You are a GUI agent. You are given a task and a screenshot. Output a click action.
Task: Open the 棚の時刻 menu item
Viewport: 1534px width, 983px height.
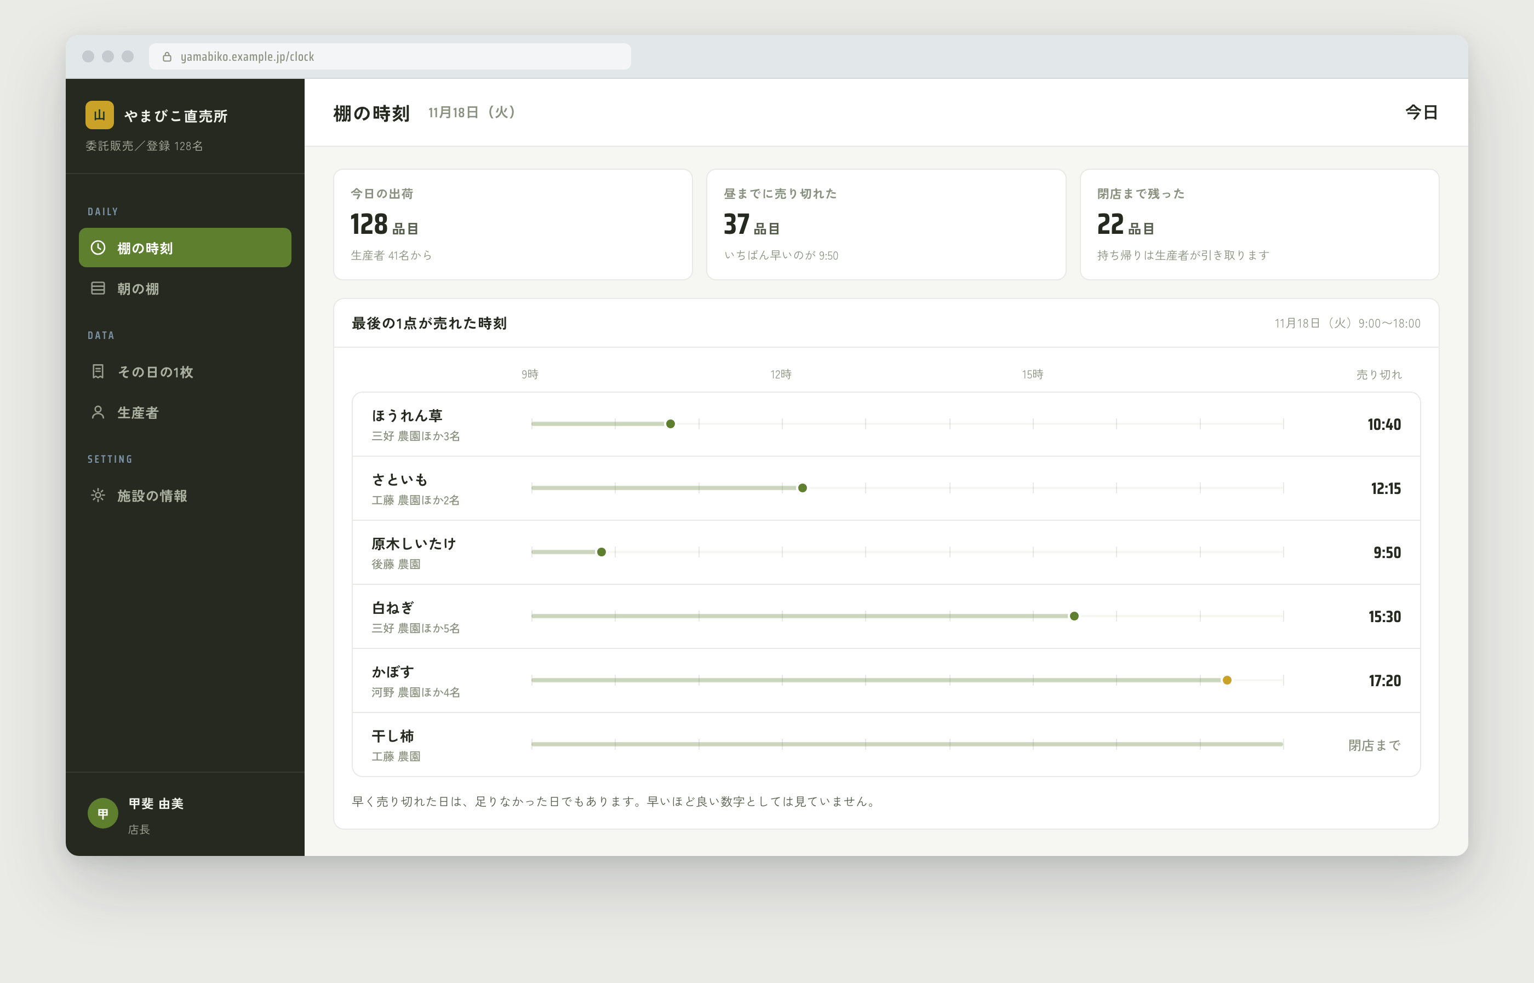click(x=185, y=248)
